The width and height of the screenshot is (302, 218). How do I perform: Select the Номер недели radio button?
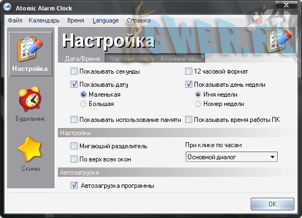coord(198,104)
